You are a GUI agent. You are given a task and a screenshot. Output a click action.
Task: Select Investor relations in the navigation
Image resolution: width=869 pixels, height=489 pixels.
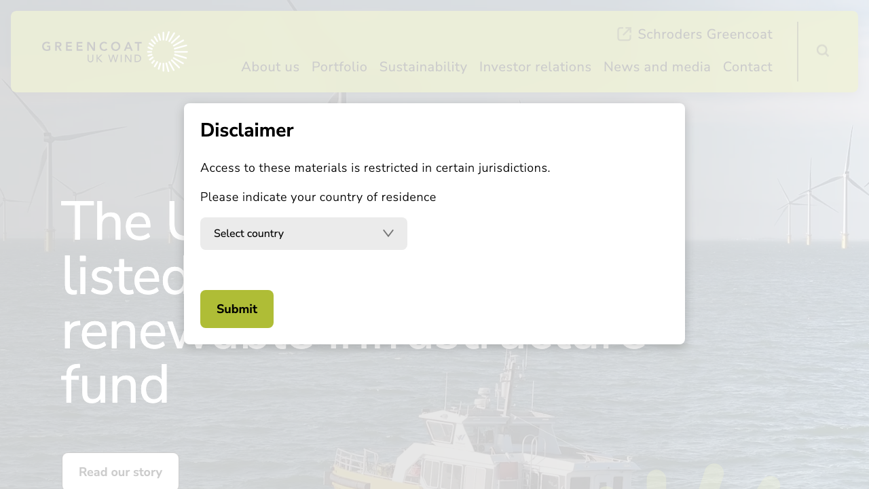pyautogui.click(x=535, y=67)
